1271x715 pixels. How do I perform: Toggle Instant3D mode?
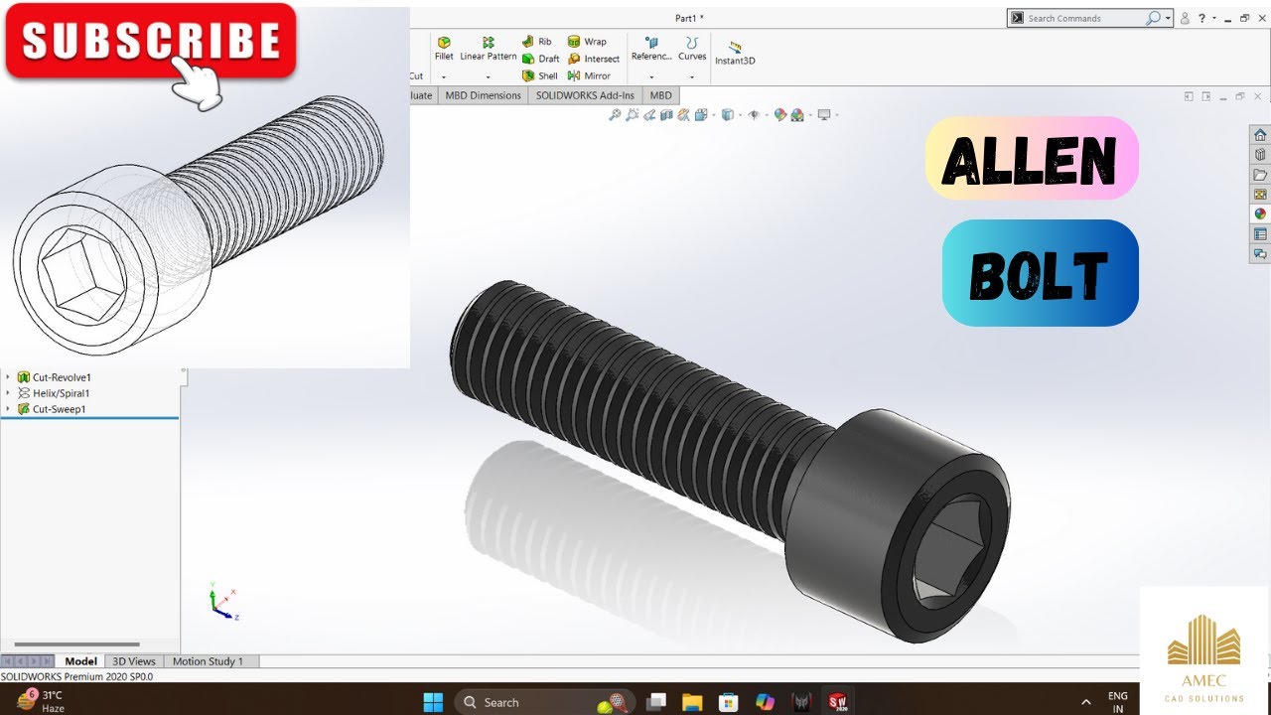pyautogui.click(x=735, y=53)
